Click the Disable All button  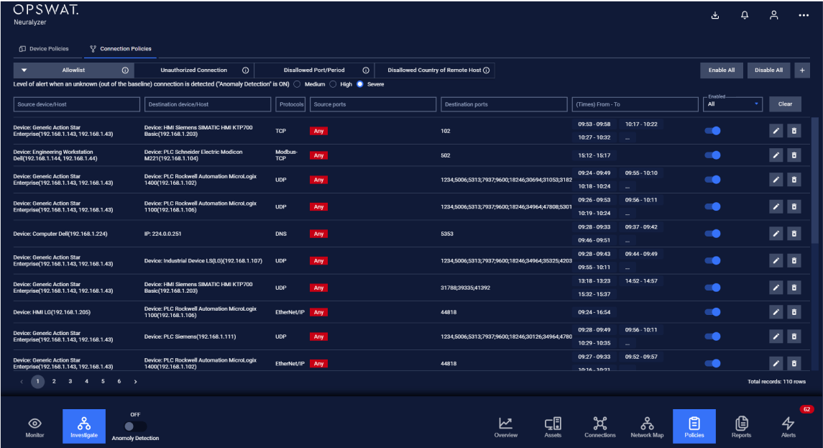point(769,70)
